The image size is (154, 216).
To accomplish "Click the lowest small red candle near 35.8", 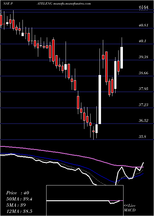I will [94, 131].
